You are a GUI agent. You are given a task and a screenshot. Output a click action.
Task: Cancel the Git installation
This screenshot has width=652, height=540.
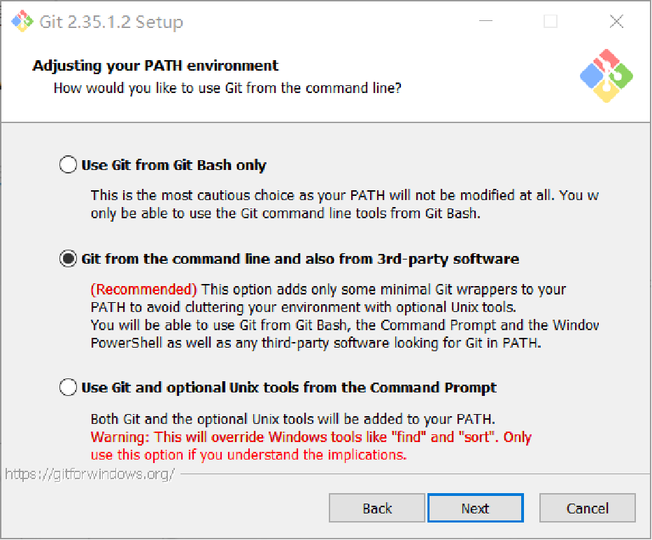[x=587, y=509]
